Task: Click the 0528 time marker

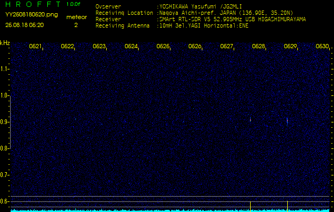Action: 259,46
